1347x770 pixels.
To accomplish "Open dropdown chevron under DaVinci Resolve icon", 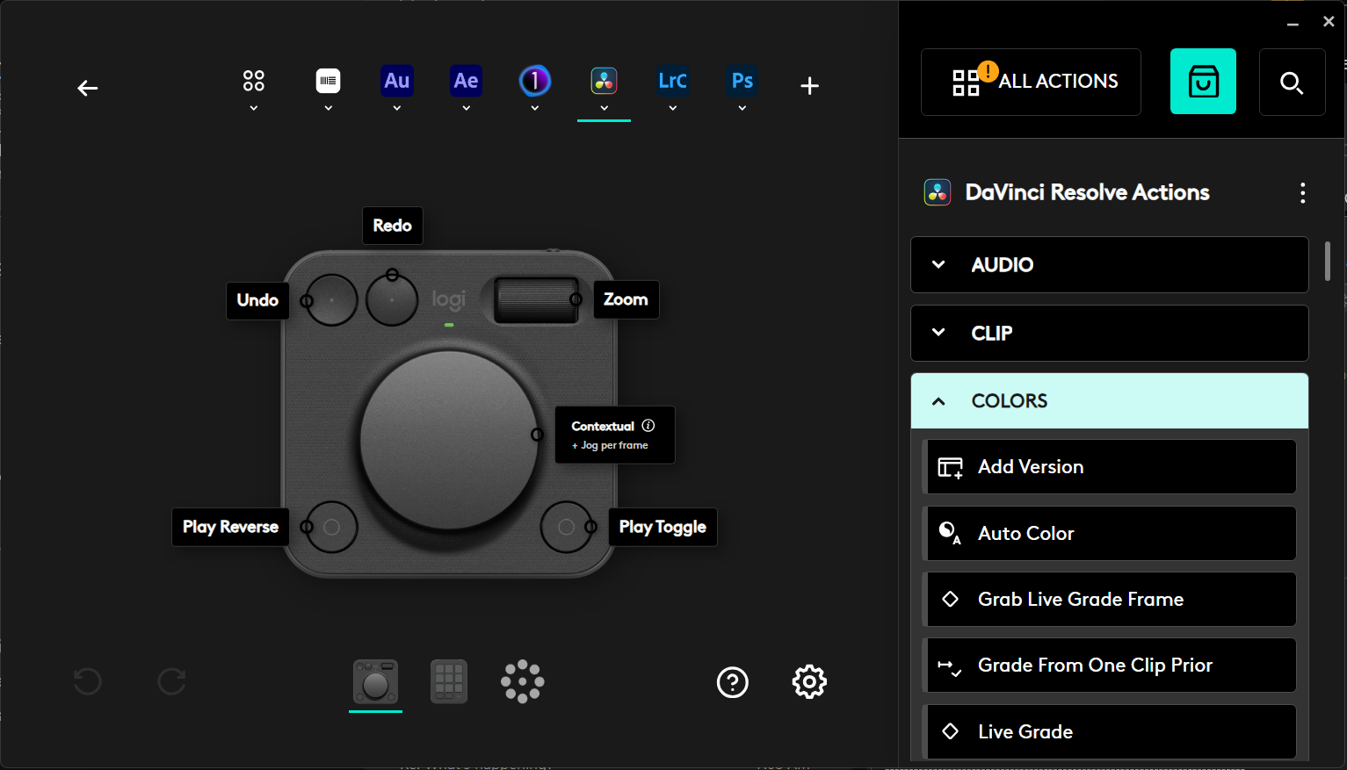I will tap(604, 108).
